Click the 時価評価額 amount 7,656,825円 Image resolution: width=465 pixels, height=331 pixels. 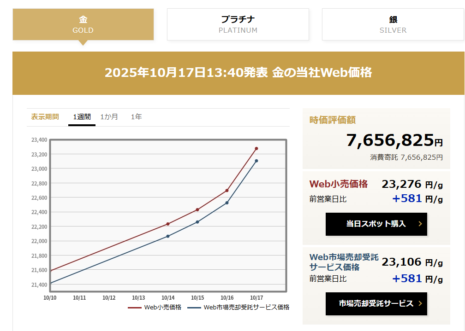394,140
